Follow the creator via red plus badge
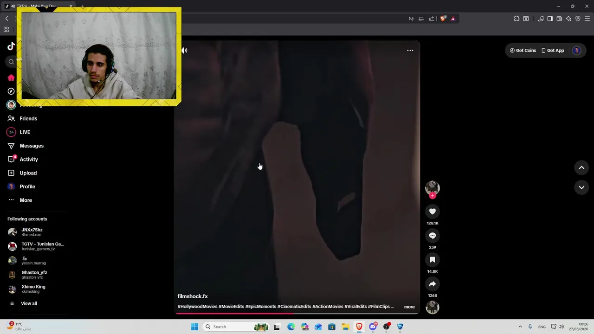This screenshot has width=594, height=334. click(433, 196)
